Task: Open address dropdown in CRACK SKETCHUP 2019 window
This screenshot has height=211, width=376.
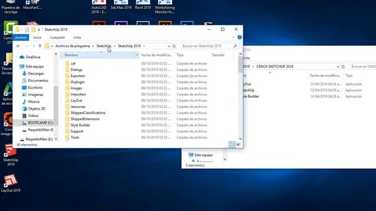Action: tap(338, 66)
